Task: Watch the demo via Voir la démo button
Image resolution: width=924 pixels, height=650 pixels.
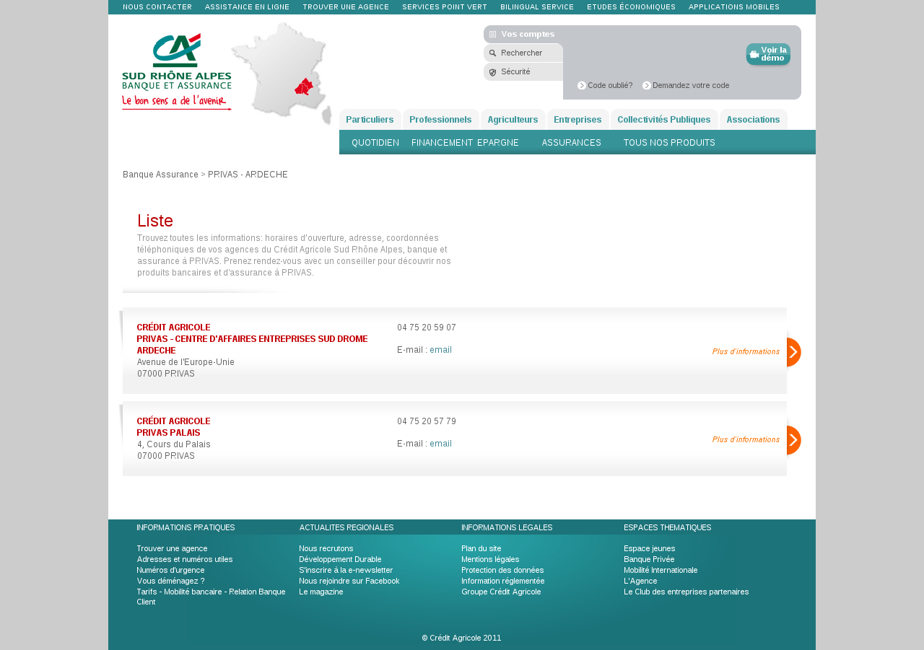Action: [x=768, y=54]
